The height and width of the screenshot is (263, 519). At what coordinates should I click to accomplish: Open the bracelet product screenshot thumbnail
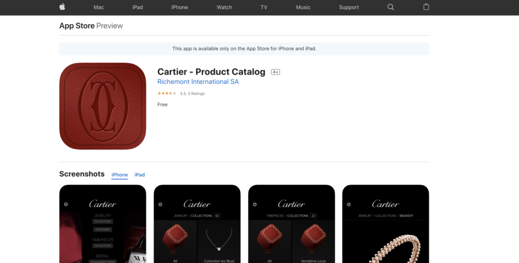click(386, 224)
